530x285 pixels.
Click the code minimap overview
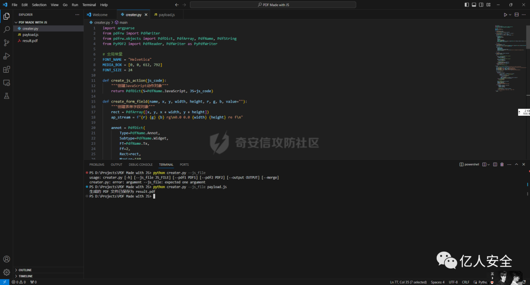510,58
